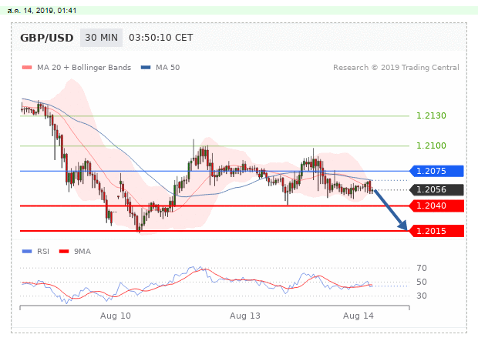This screenshot has width=478, height=341.
Task: Click the blue MA 50 legend swatch
Action: pos(146,67)
